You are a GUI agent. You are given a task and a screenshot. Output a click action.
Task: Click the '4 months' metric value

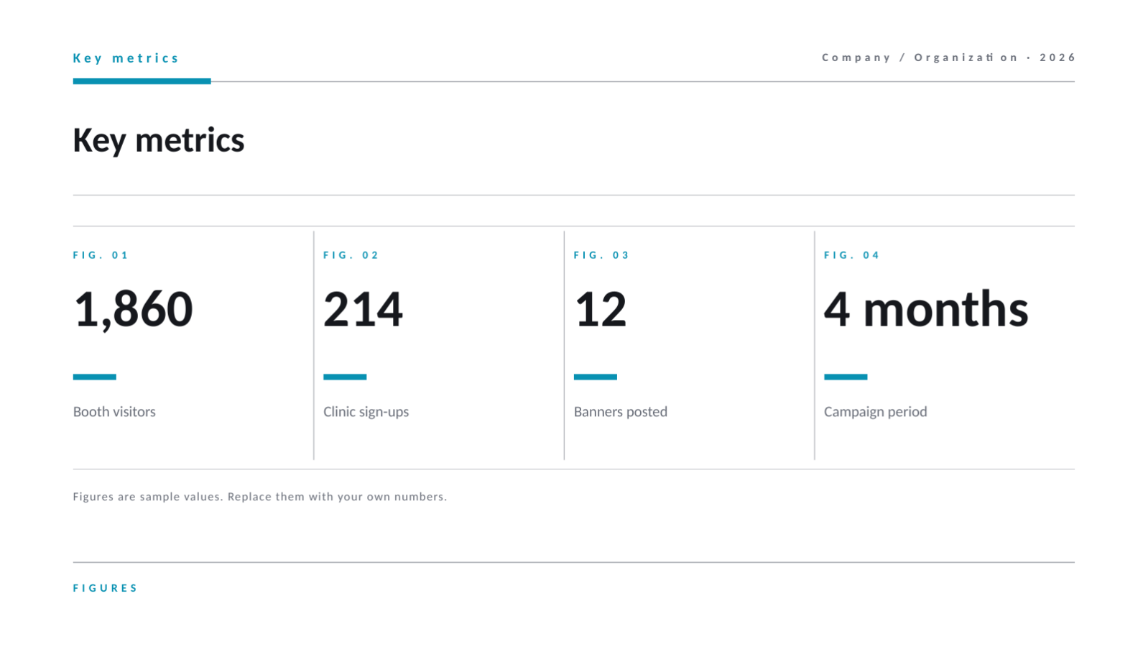coord(926,309)
